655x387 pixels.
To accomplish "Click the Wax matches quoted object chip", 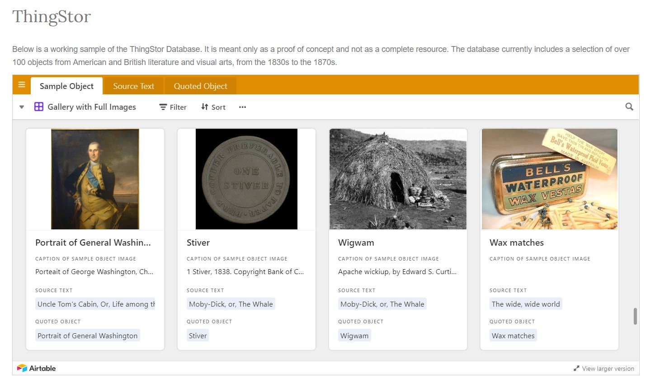I will (513, 336).
